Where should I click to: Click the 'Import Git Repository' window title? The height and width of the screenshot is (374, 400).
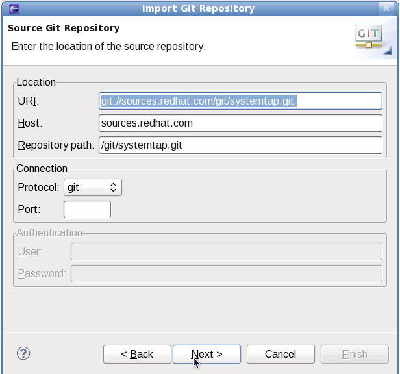coord(199,8)
